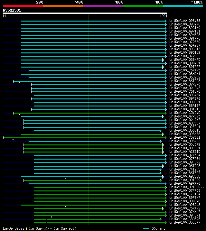Select the UniRef100_C7J134 label
Viewport: 206px width, 231px height.
(185, 194)
